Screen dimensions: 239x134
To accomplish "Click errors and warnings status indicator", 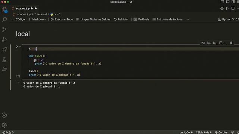I will click(8, 133).
